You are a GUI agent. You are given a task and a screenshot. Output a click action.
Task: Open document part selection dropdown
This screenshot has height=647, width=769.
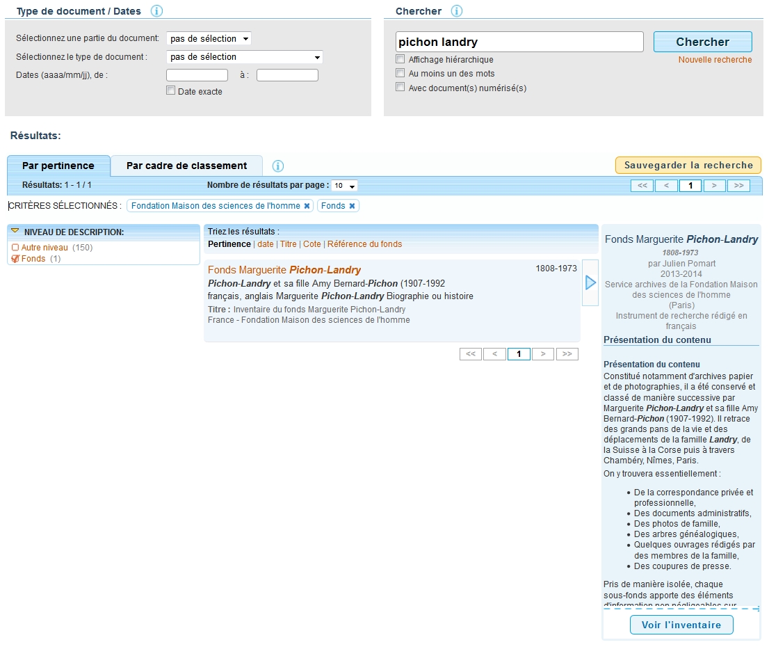209,39
